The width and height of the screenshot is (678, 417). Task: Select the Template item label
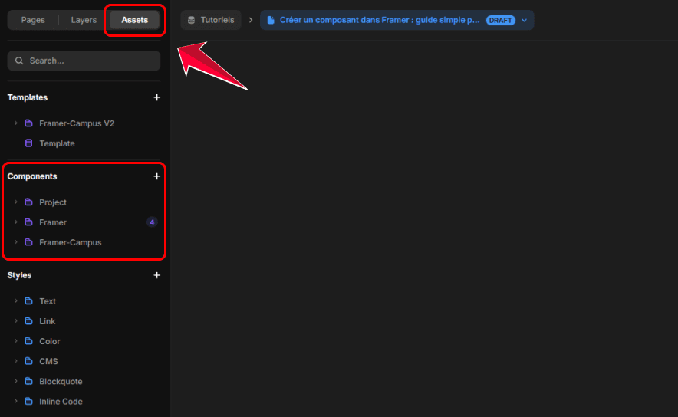pyautogui.click(x=57, y=143)
